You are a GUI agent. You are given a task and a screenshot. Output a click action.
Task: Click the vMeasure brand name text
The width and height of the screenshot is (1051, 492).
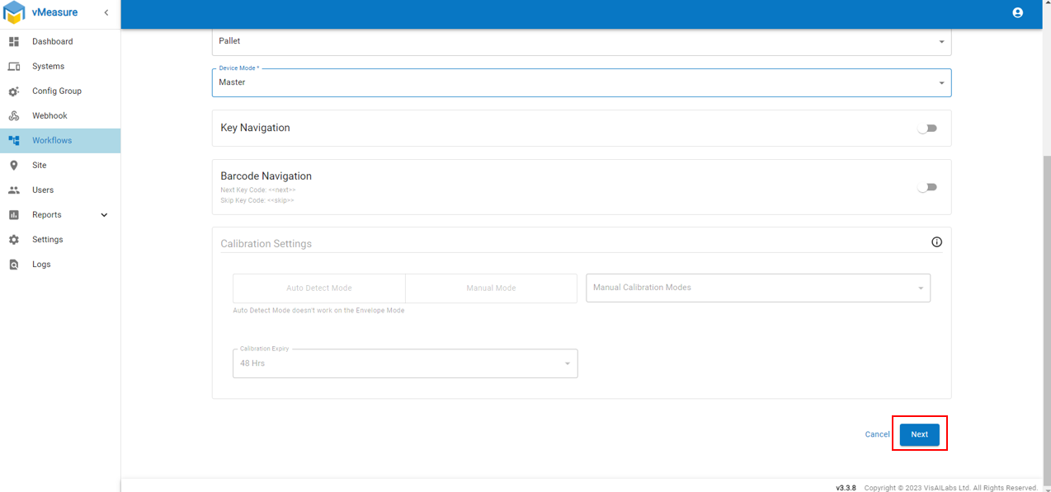coord(54,12)
